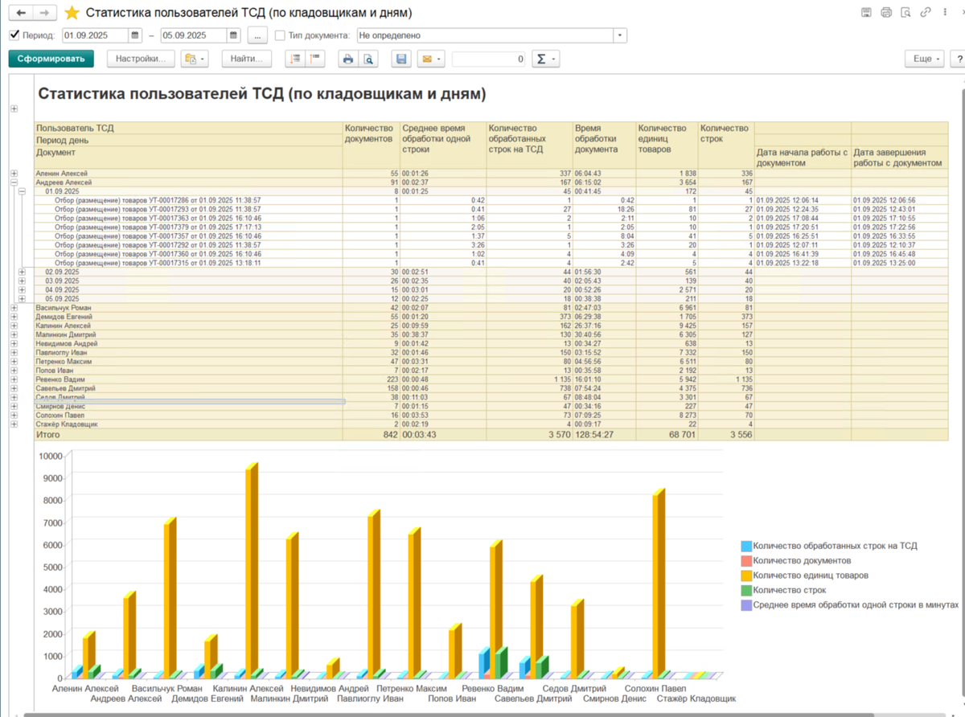Open the Еще menu
This screenshot has width=965, height=717.
click(x=926, y=59)
